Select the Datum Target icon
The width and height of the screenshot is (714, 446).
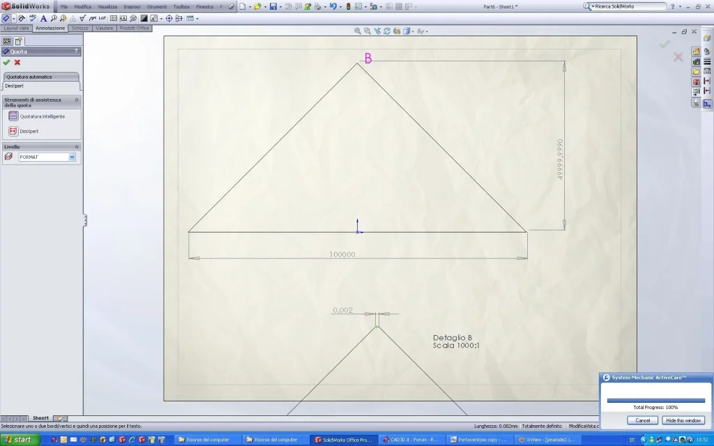tap(133, 19)
